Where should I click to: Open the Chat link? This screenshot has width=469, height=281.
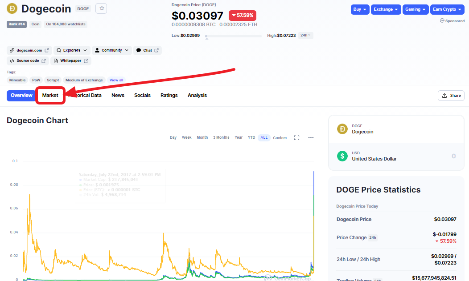[148, 50]
